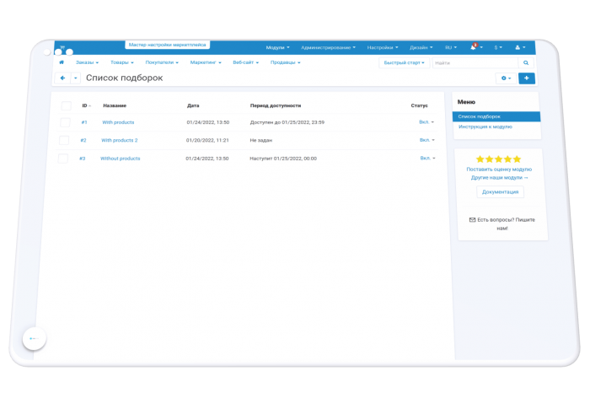Click Мастер настройки маркетплейса button

pyautogui.click(x=168, y=45)
